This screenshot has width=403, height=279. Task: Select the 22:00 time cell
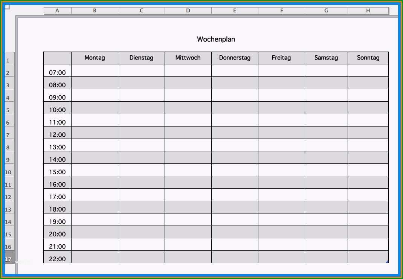(57, 257)
